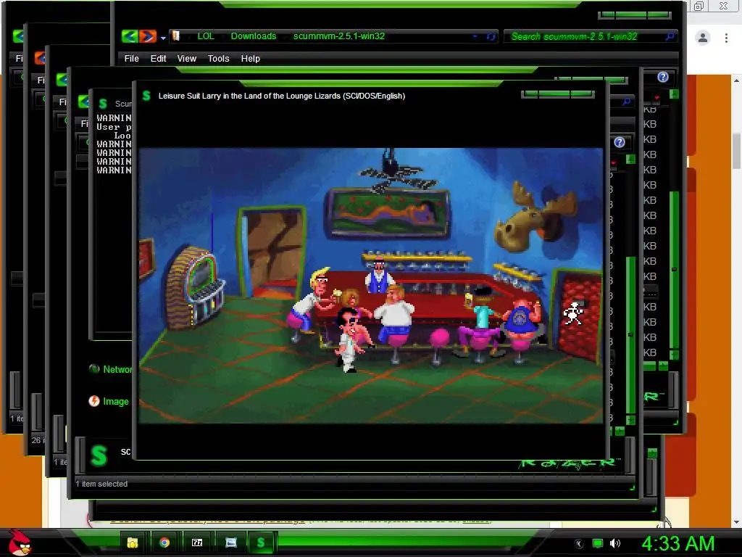
Task: Click the red padded door on the right
Action: (x=577, y=316)
